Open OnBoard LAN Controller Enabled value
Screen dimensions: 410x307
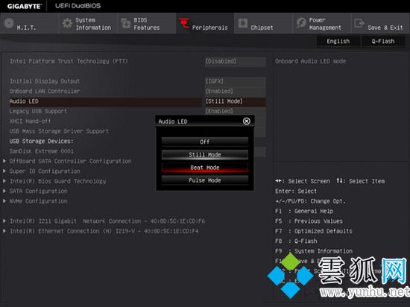(x=236, y=91)
